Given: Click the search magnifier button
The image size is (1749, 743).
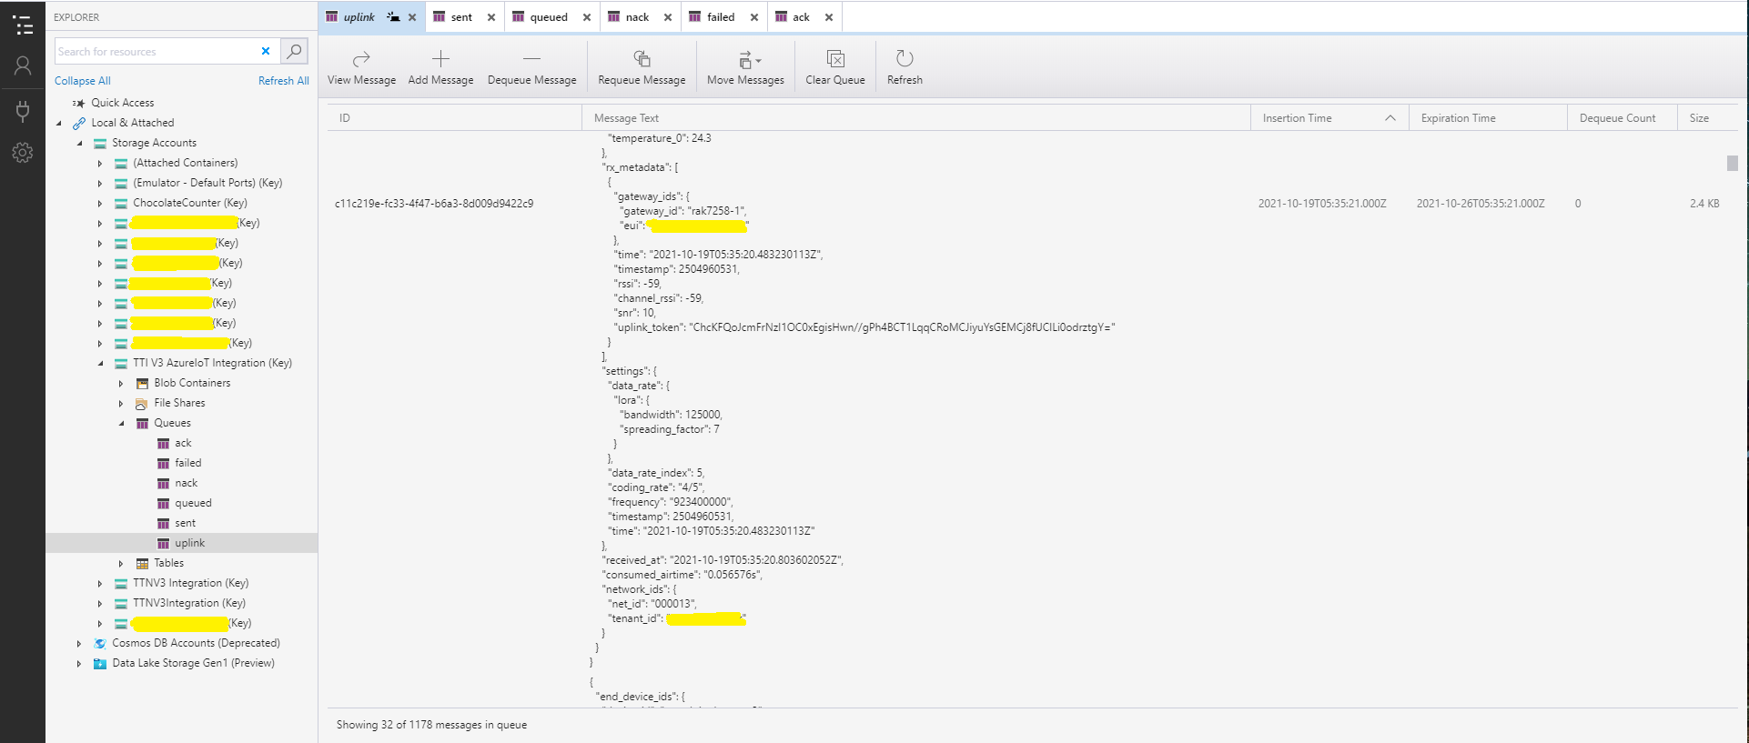Looking at the screenshot, I should coord(294,52).
